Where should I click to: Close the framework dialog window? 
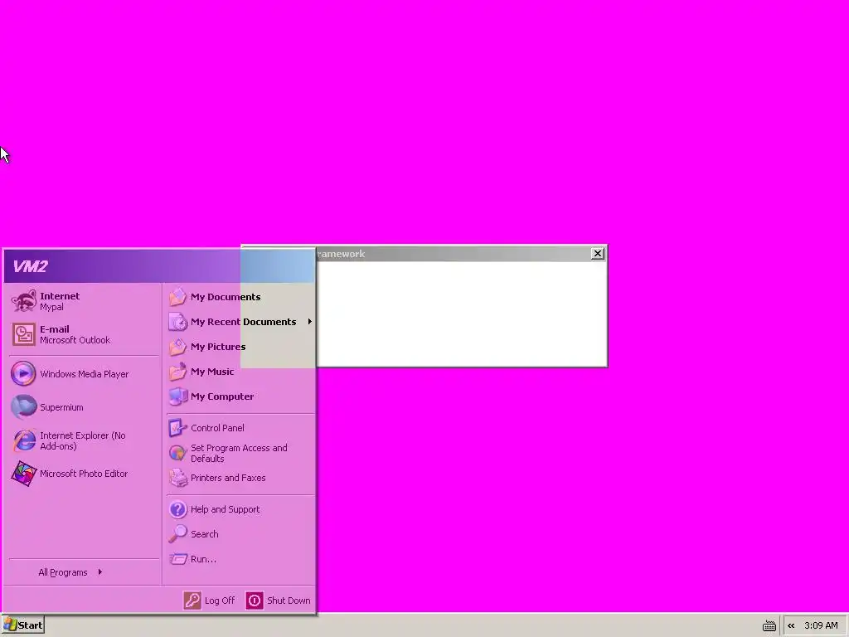pyautogui.click(x=597, y=254)
